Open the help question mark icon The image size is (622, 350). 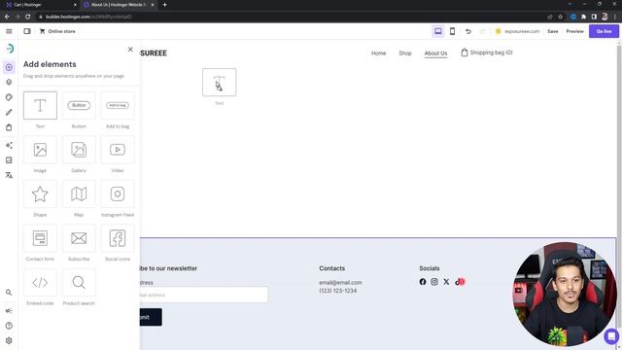(9, 326)
